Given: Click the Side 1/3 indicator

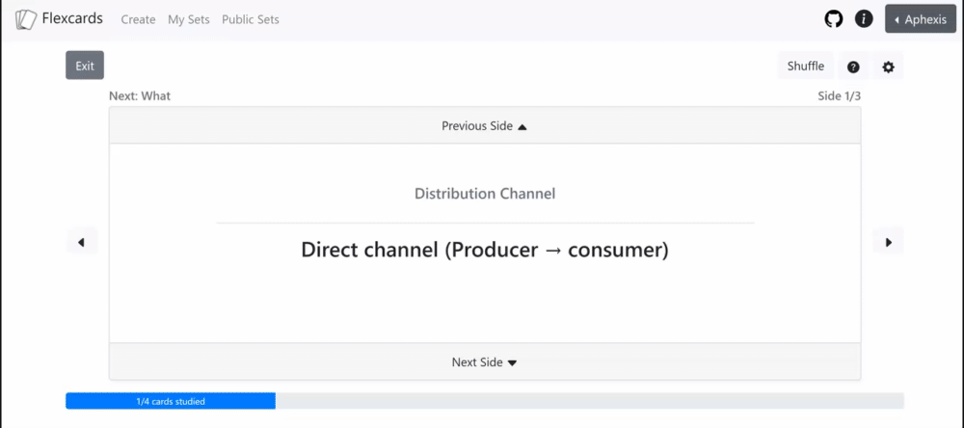Looking at the screenshot, I should coord(839,96).
